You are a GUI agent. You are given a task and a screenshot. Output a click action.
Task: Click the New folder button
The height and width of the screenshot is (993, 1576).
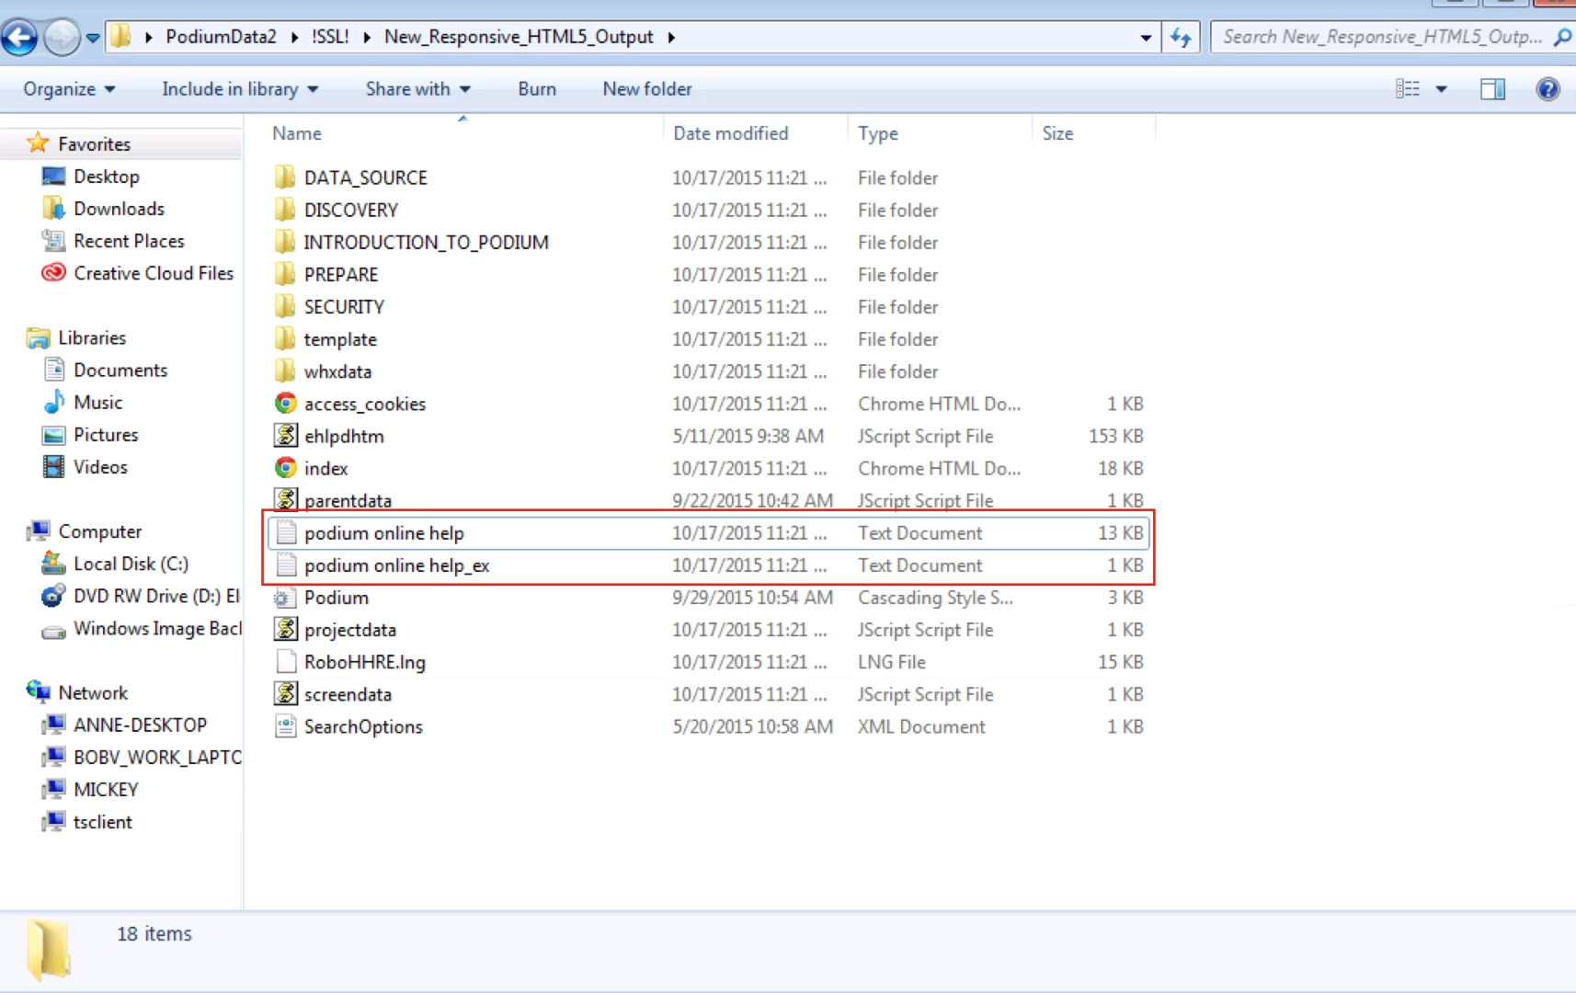click(x=647, y=89)
